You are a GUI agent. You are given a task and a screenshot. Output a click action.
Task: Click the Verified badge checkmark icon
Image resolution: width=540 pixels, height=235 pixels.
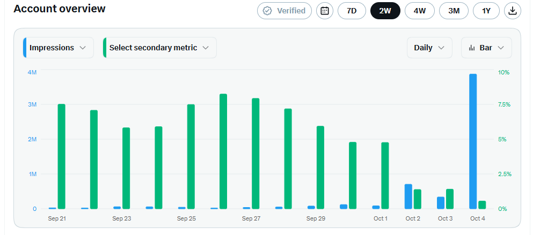coord(267,11)
